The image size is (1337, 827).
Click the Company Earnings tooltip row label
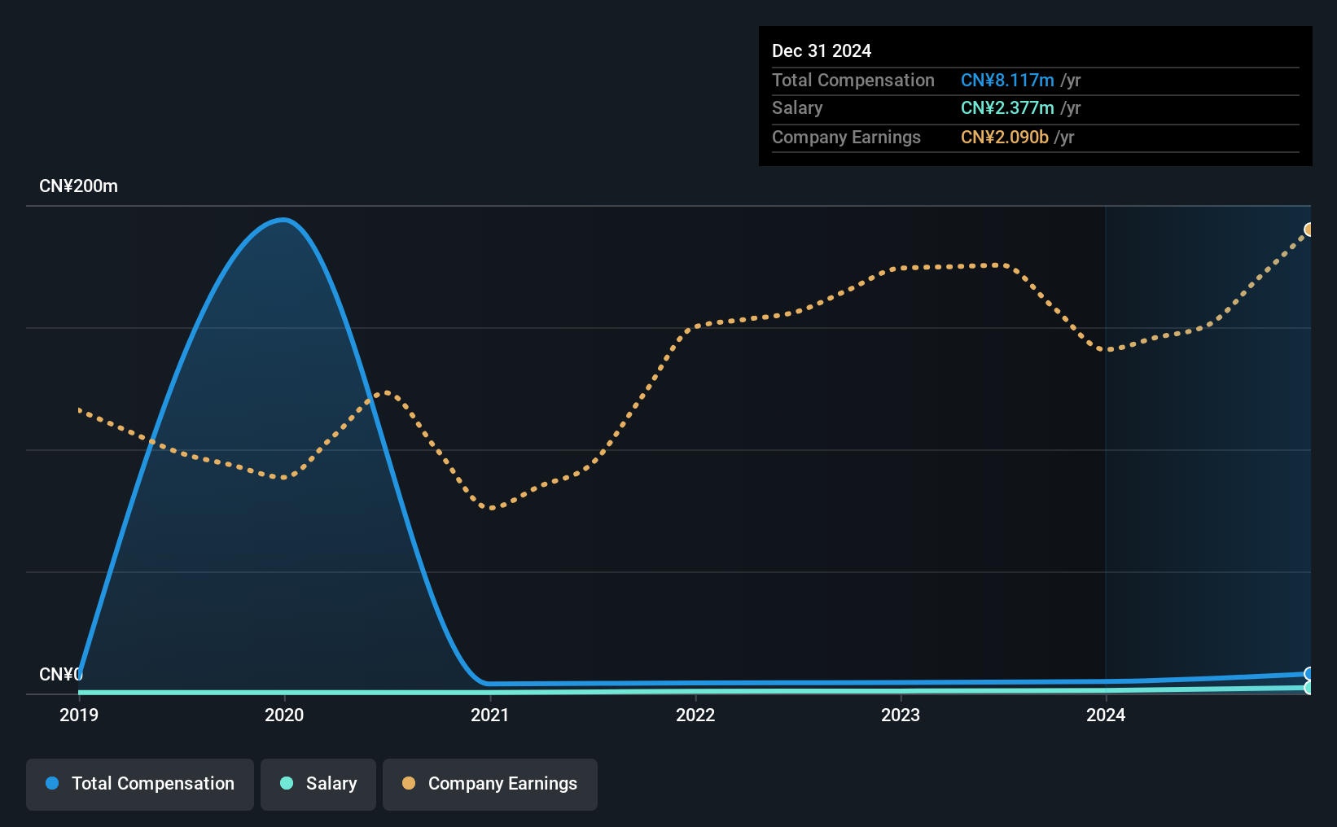coord(846,138)
